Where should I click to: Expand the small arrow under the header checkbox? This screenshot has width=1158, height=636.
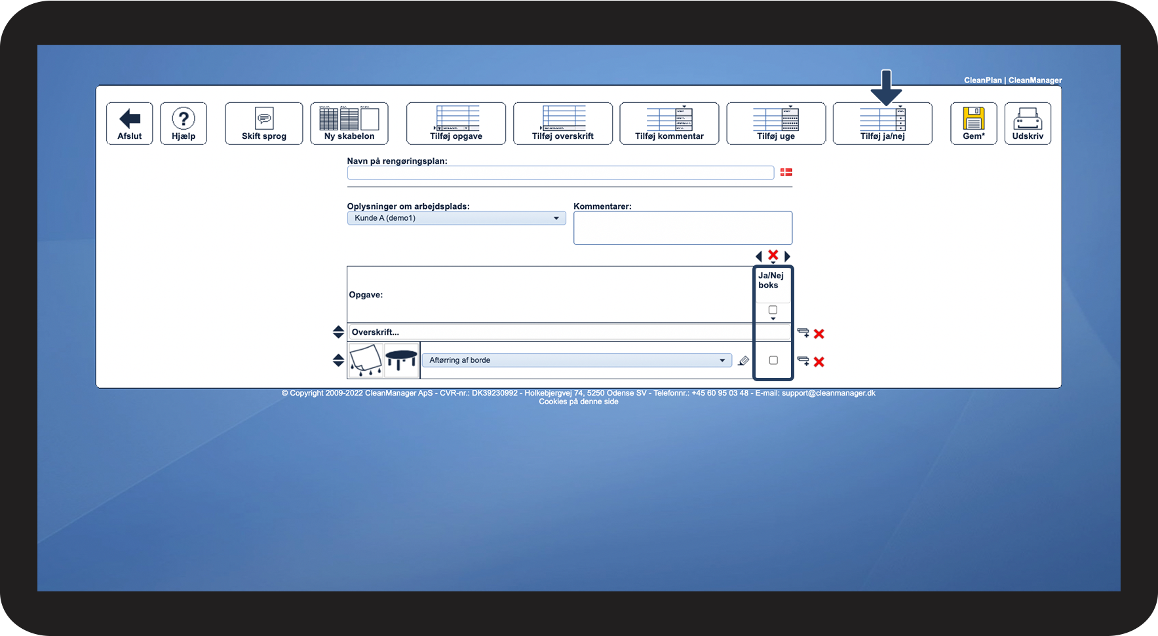pyautogui.click(x=773, y=320)
